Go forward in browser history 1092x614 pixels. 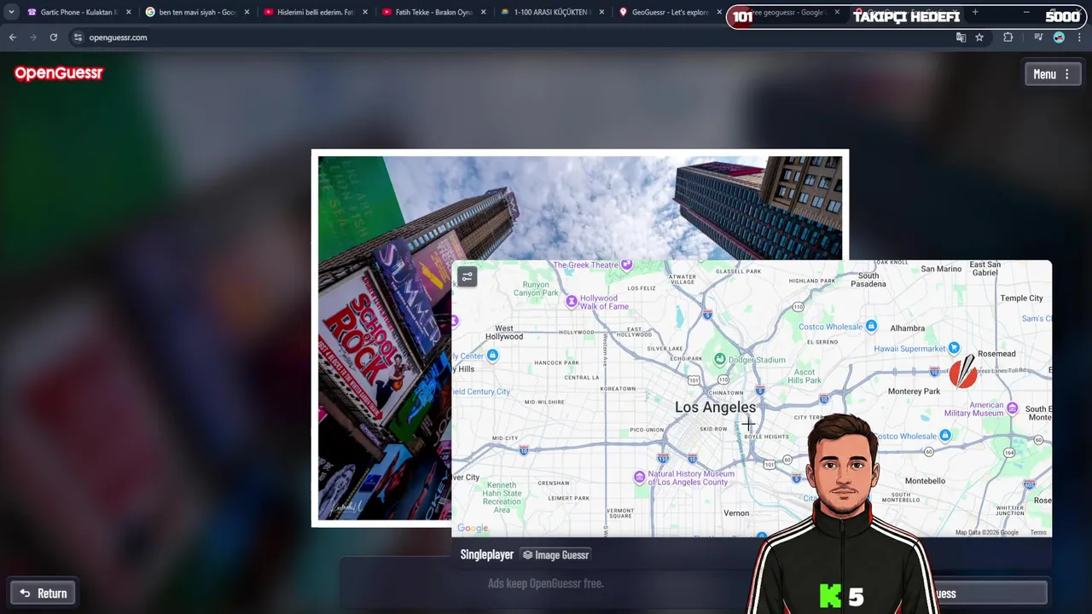point(32,38)
